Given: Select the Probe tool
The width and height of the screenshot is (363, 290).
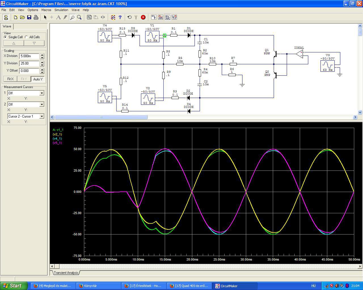Looking at the screenshot, I should click(72, 17).
